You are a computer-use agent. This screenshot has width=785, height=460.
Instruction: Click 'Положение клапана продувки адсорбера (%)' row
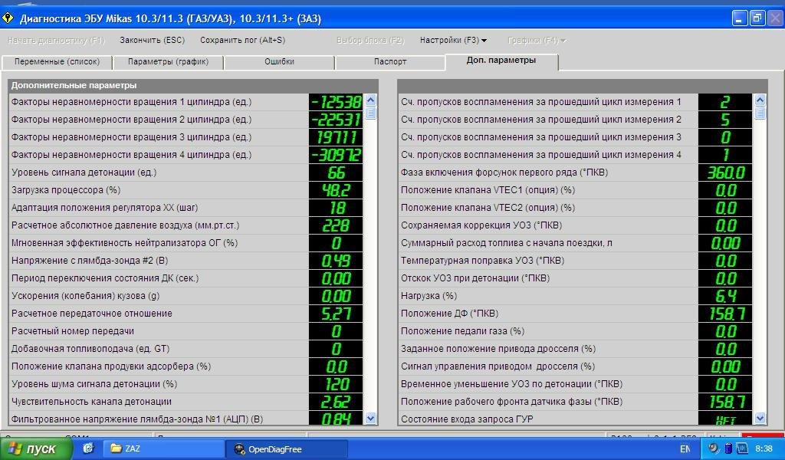(186, 366)
